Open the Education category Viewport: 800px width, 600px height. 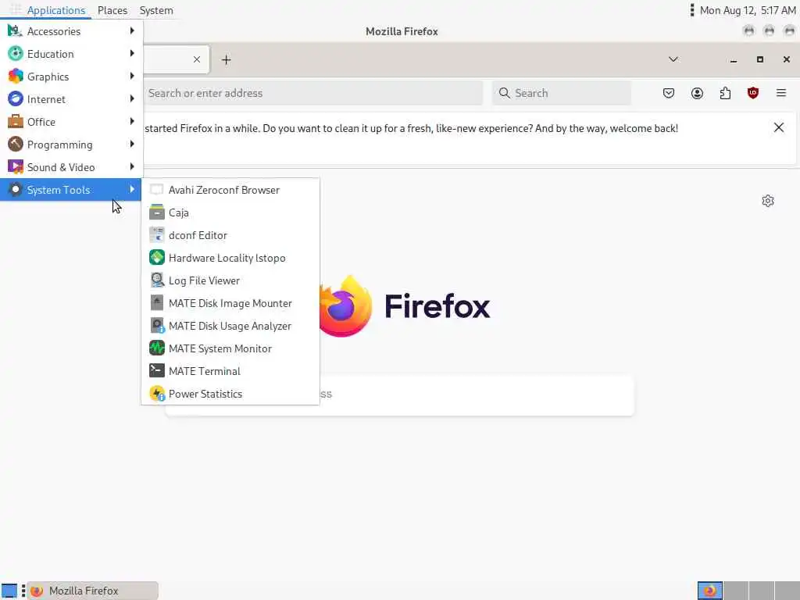pos(71,54)
